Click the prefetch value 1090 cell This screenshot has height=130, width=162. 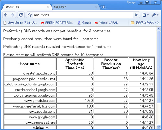coord(75,100)
